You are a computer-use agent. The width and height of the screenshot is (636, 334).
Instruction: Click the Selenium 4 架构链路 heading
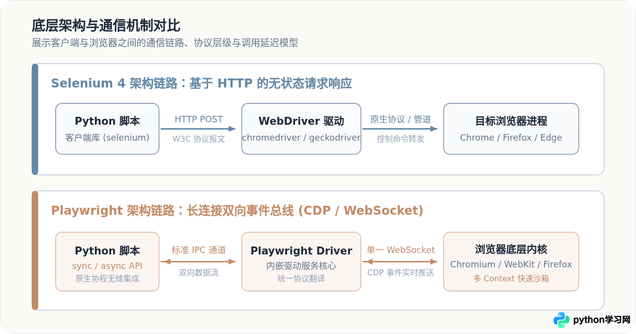pyautogui.click(x=201, y=83)
